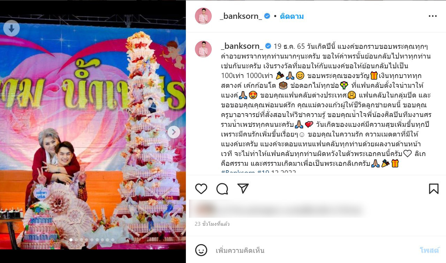
Task: Click the download arrow icon on photo
Action: [11, 29]
